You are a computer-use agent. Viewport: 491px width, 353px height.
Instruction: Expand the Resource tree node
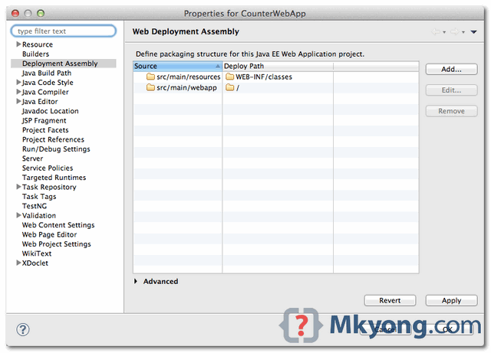(18, 44)
